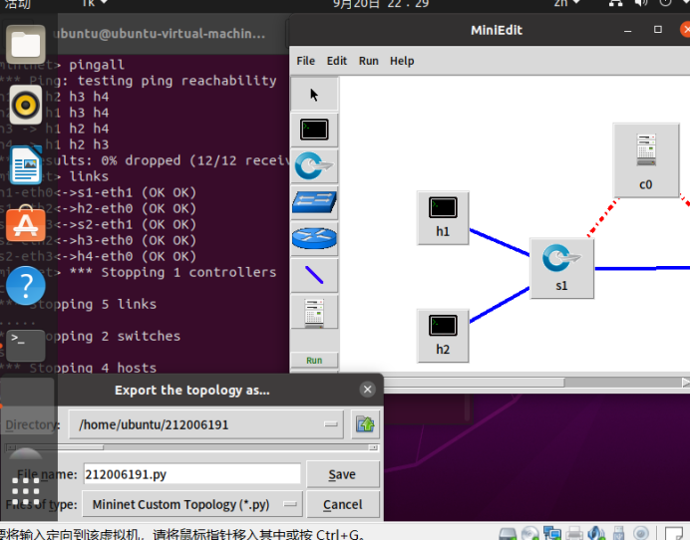Viewport: 690px width, 540px height.
Task: Open Rhythmbox from the Ubuntu dock
Action: coord(26,105)
